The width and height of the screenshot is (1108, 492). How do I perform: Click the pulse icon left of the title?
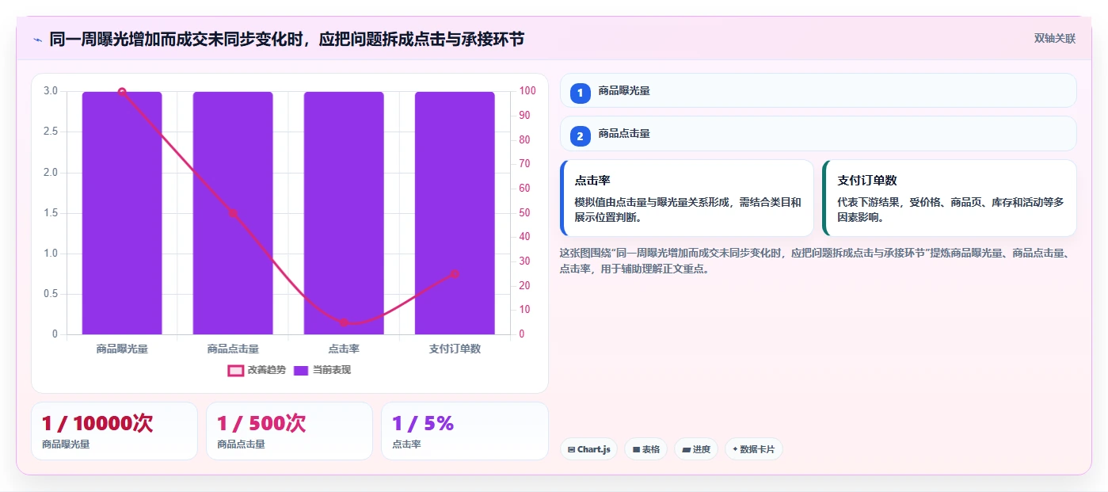point(37,40)
